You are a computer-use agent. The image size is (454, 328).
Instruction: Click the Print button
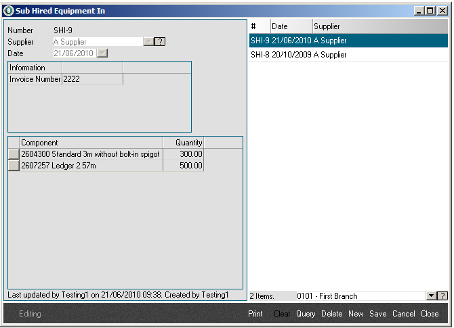tap(255, 314)
